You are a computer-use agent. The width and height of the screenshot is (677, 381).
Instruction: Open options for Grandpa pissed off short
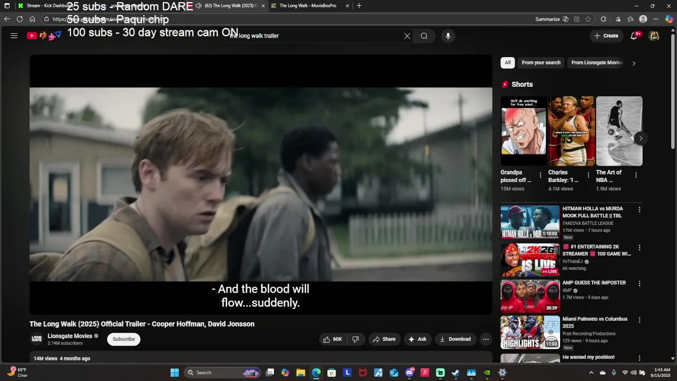point(540,175)
